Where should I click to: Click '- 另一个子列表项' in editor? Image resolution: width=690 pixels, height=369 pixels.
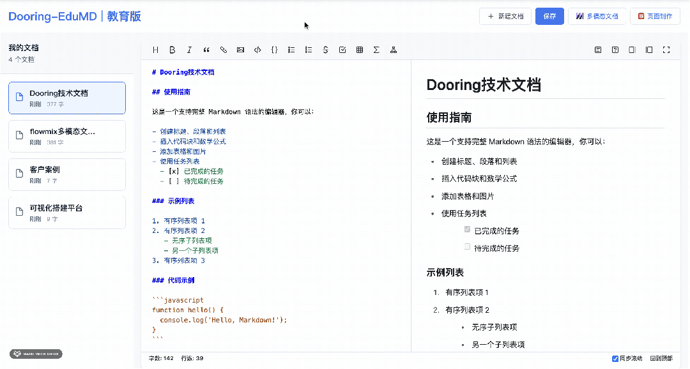(x=192, y=251)
